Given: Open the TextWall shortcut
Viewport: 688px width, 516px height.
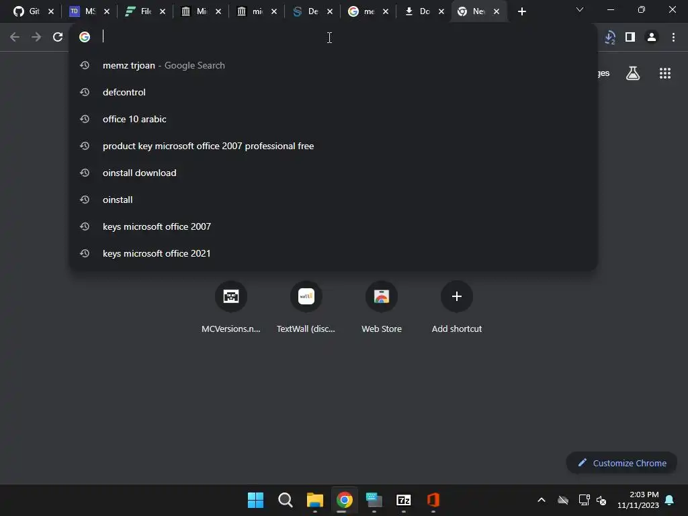Looking at the screenshot, I should tap(306, 308).
